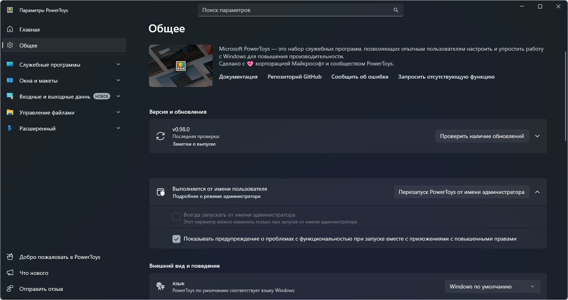Uncheck the Показывать предупреждение о проблемах checkbox
Viewport: 568px width, 300px height.
click(176, 239)
